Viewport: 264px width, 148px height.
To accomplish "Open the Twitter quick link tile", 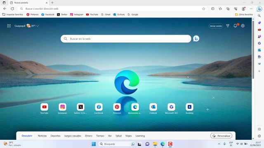I will pyautogui.click(x=81, y=107).
